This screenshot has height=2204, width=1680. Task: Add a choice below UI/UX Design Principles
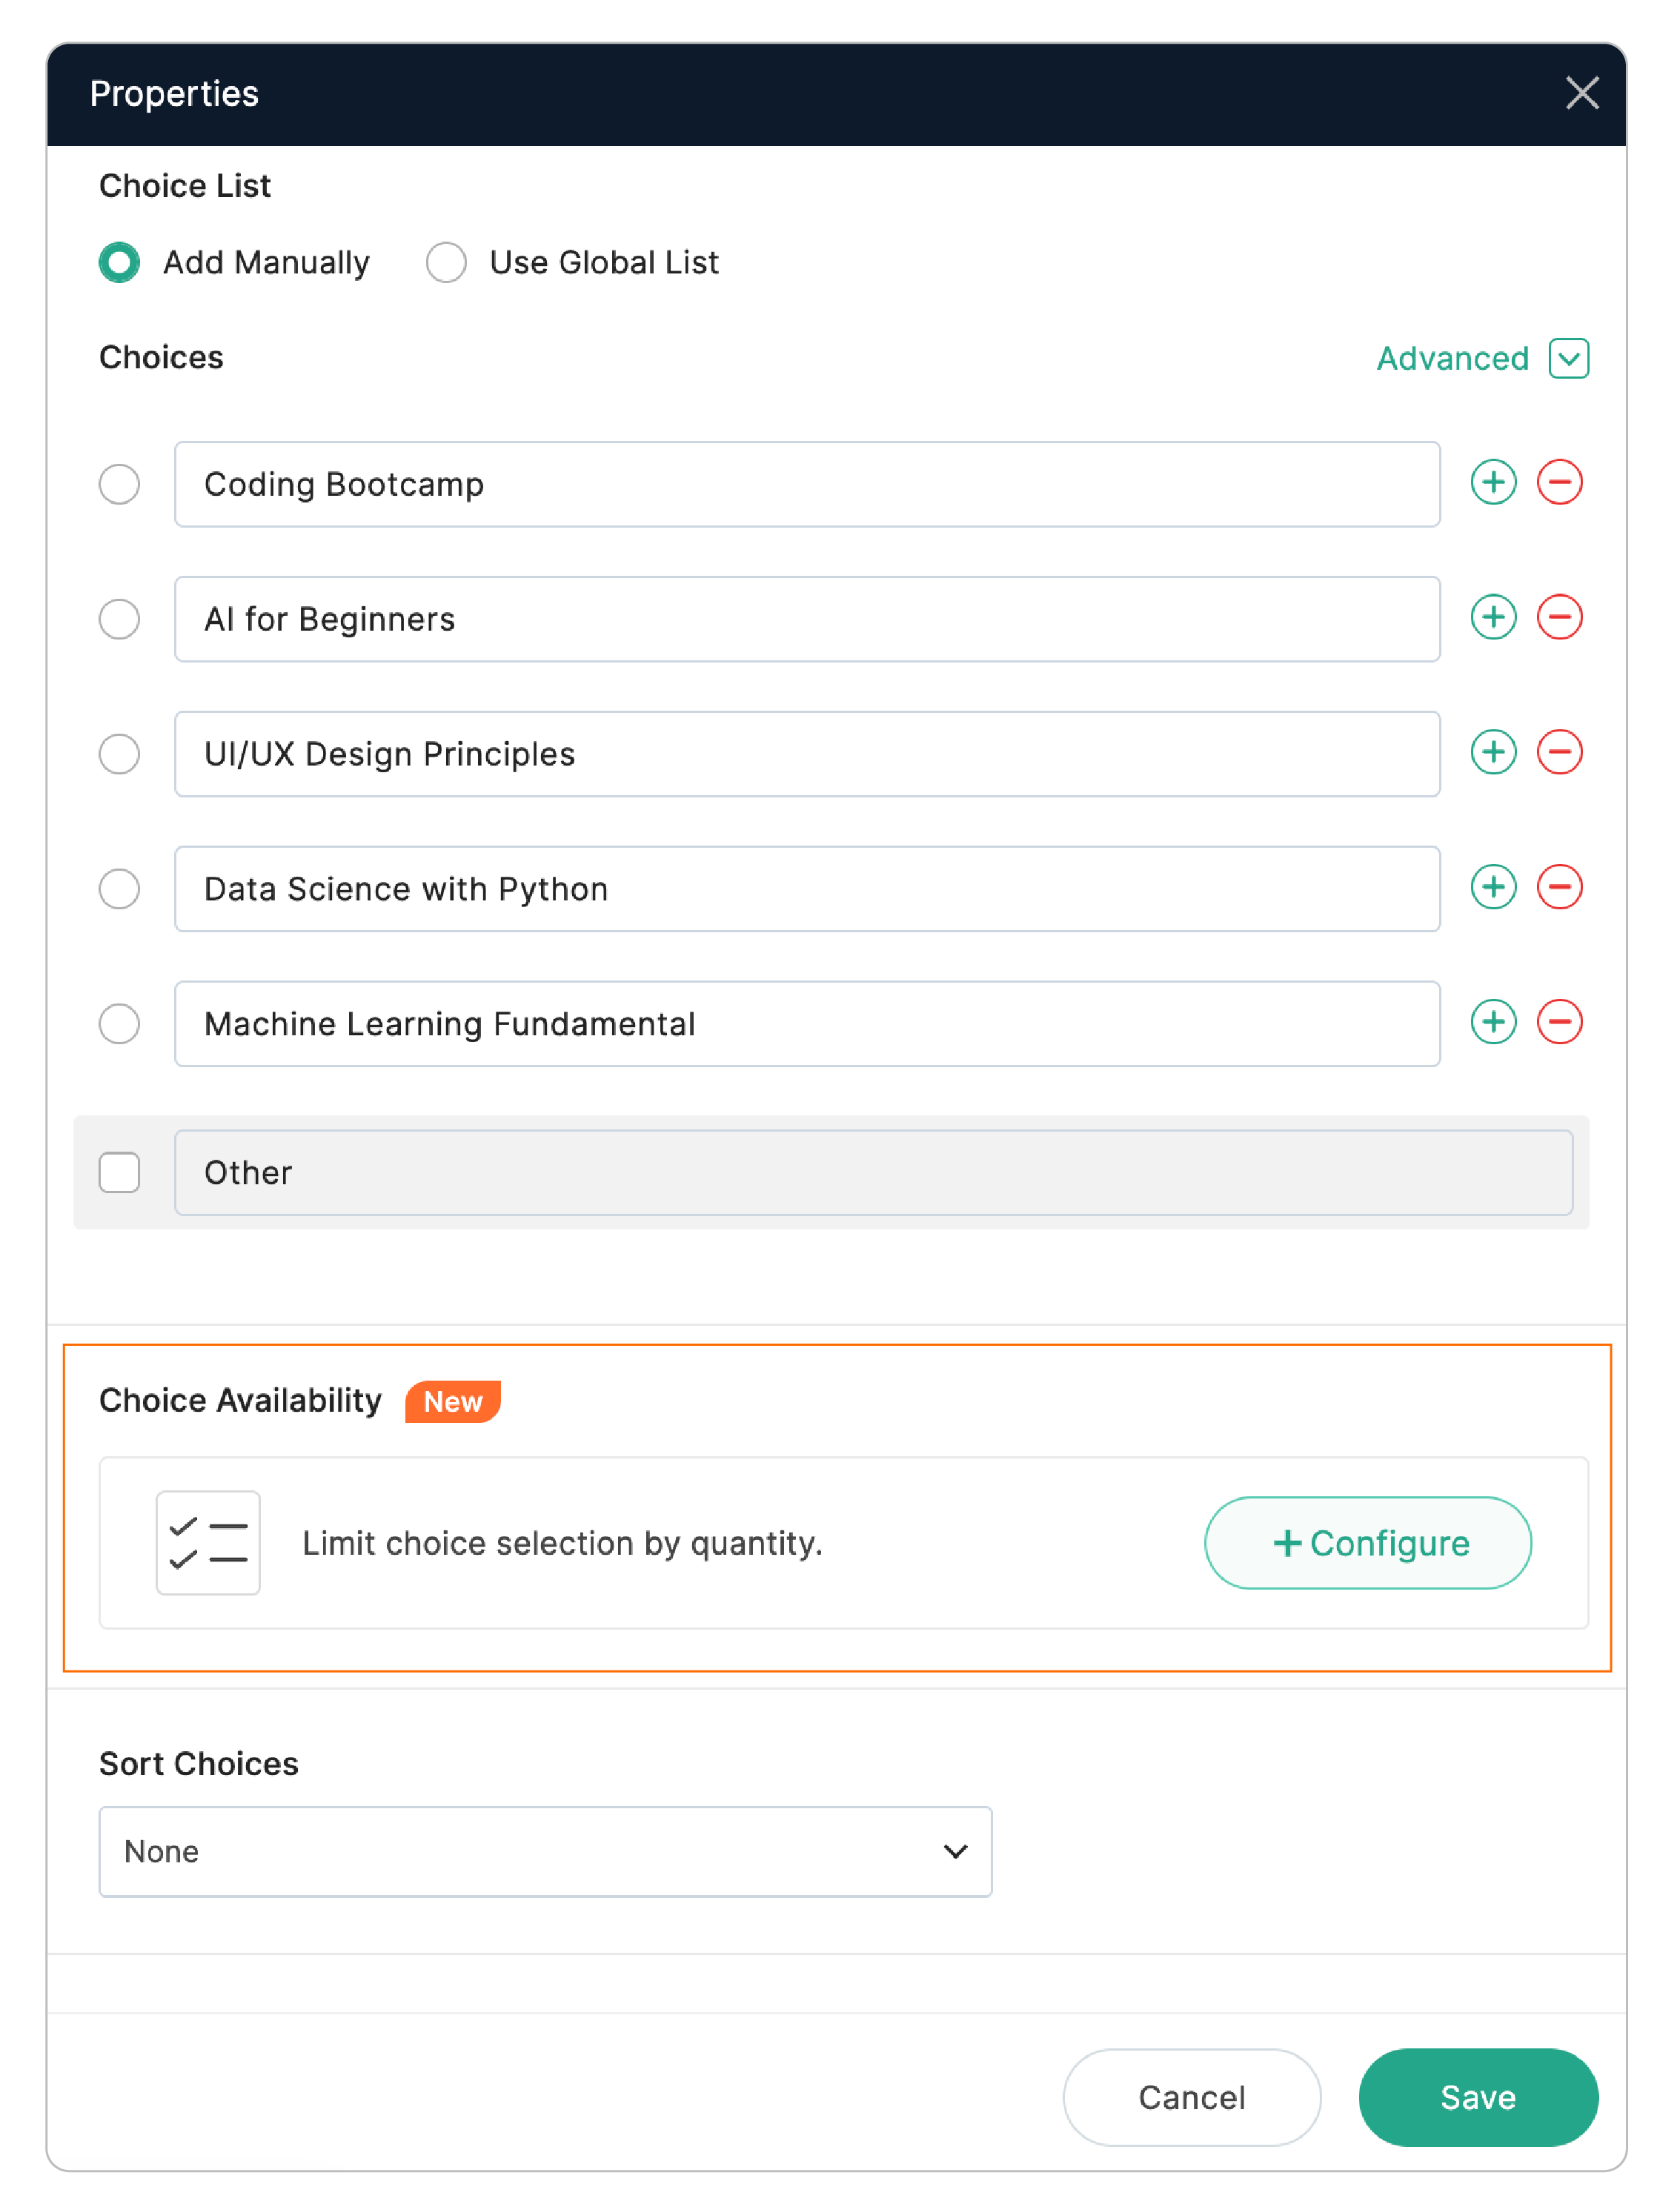[1493, 753]
